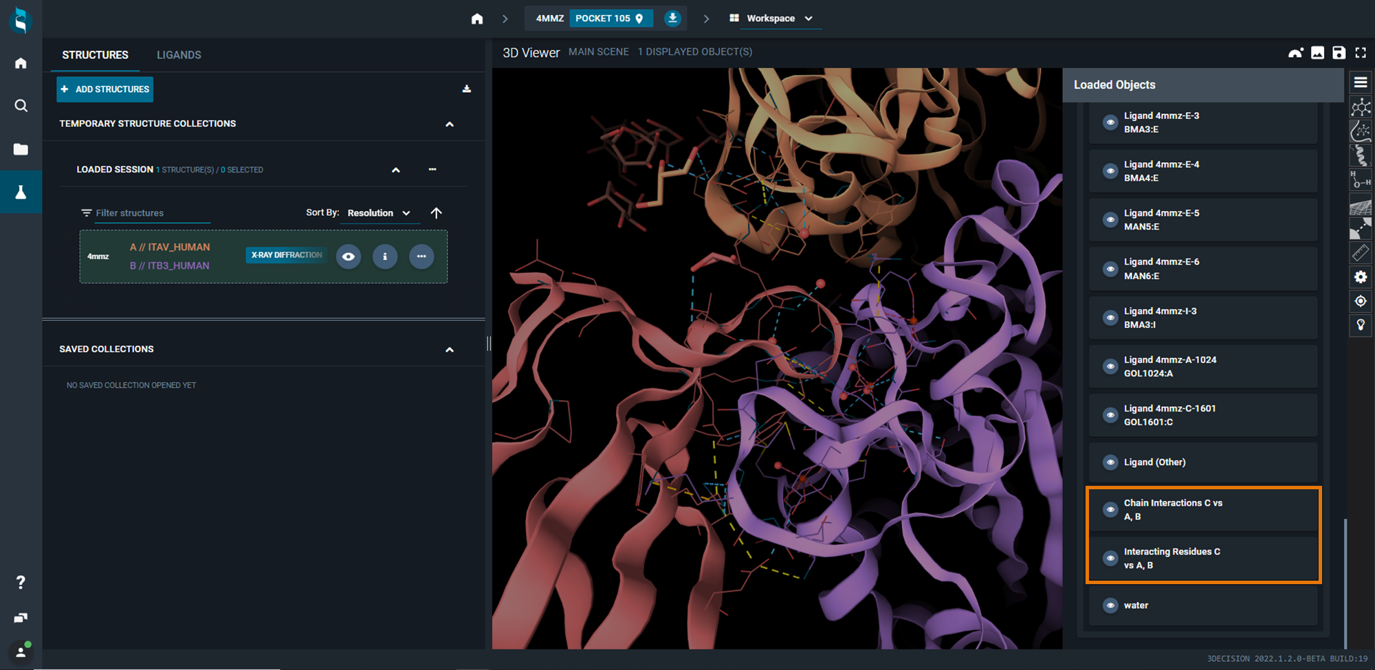The image size is (1375, 670).
Task: Click the interactions dashed-line icon
Action: pyautogui.click(x=1360, y=229)
